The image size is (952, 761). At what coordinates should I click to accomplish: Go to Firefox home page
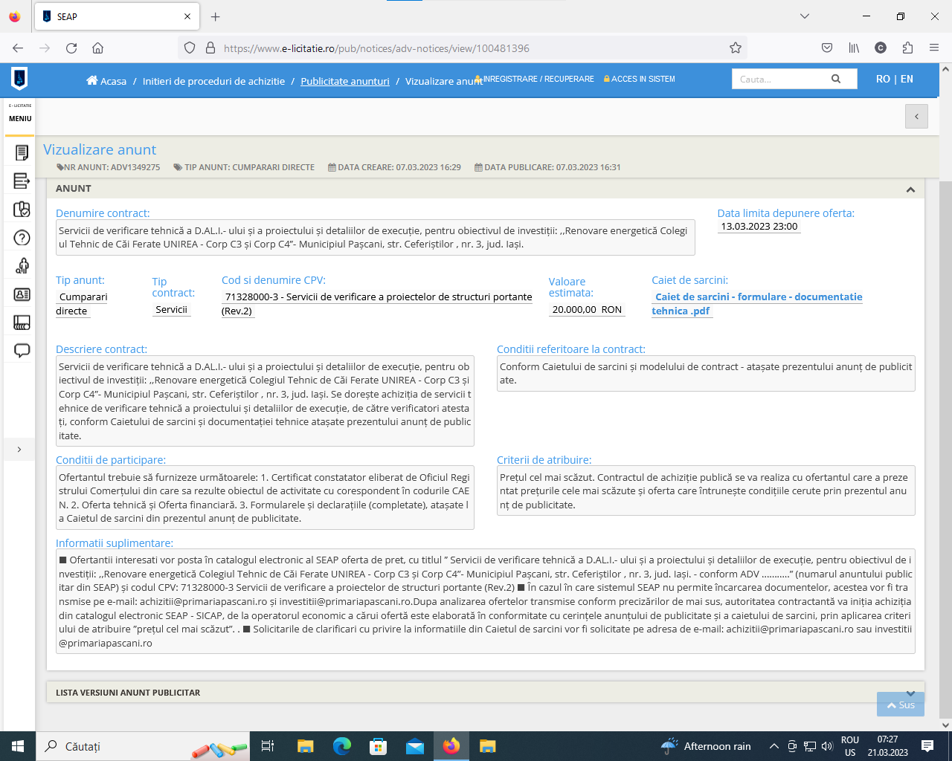pyautogui.click(x=97, y=48)
